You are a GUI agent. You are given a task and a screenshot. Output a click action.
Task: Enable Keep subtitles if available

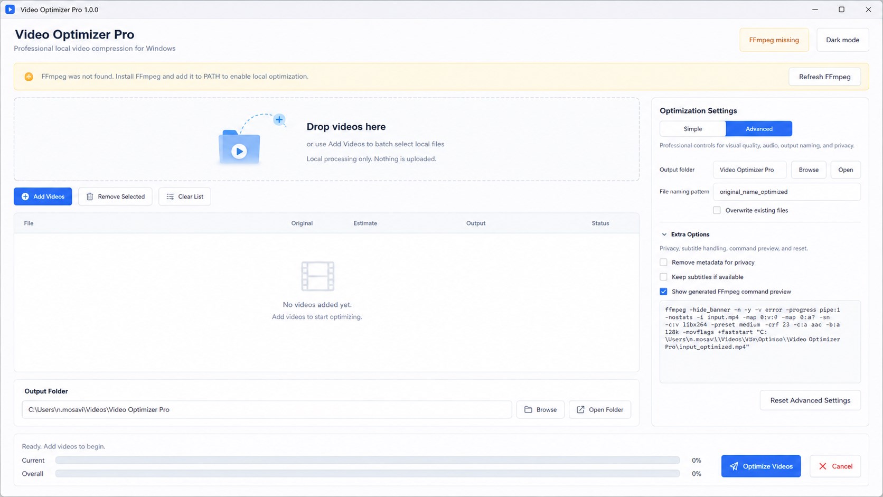[664, 277]
